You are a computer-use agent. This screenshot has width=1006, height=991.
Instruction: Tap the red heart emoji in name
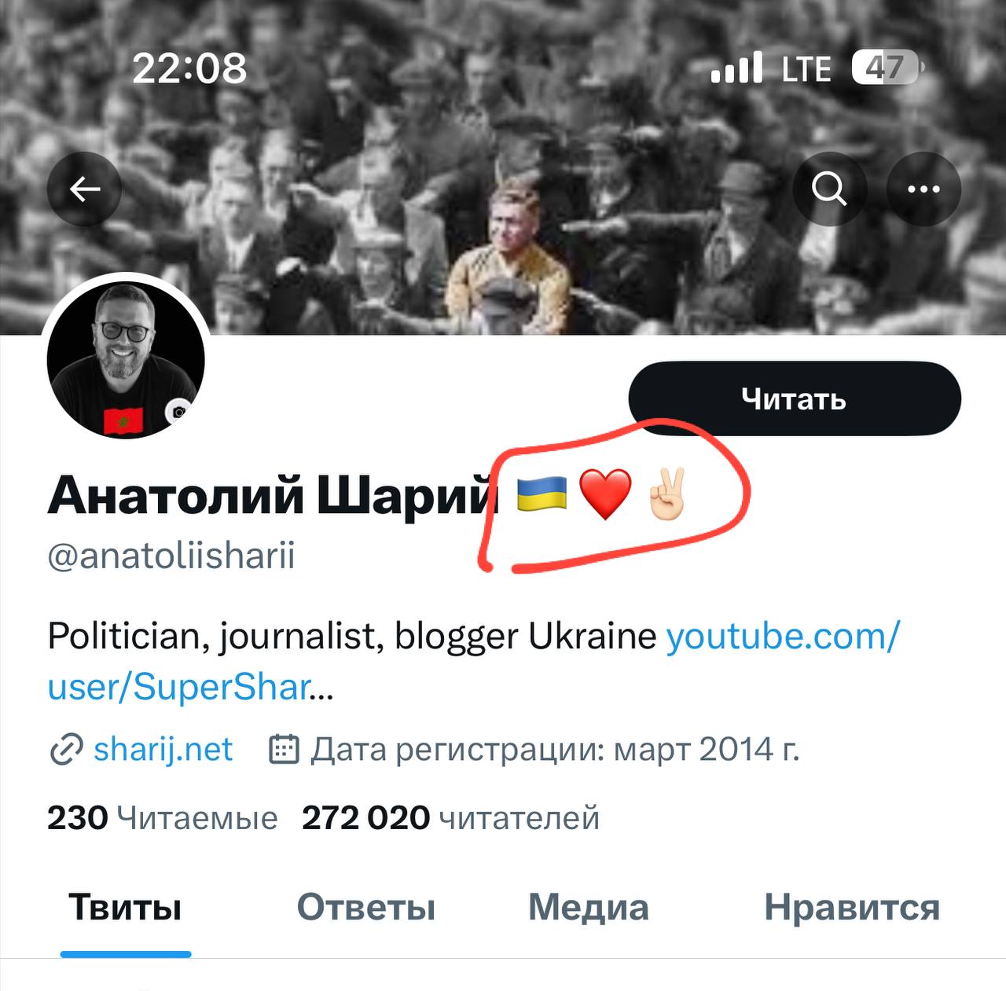(605, 495)
